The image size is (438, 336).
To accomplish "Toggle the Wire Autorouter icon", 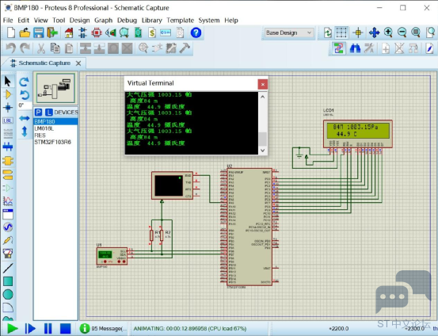I will pyautogui.click(x=339, y=48).
